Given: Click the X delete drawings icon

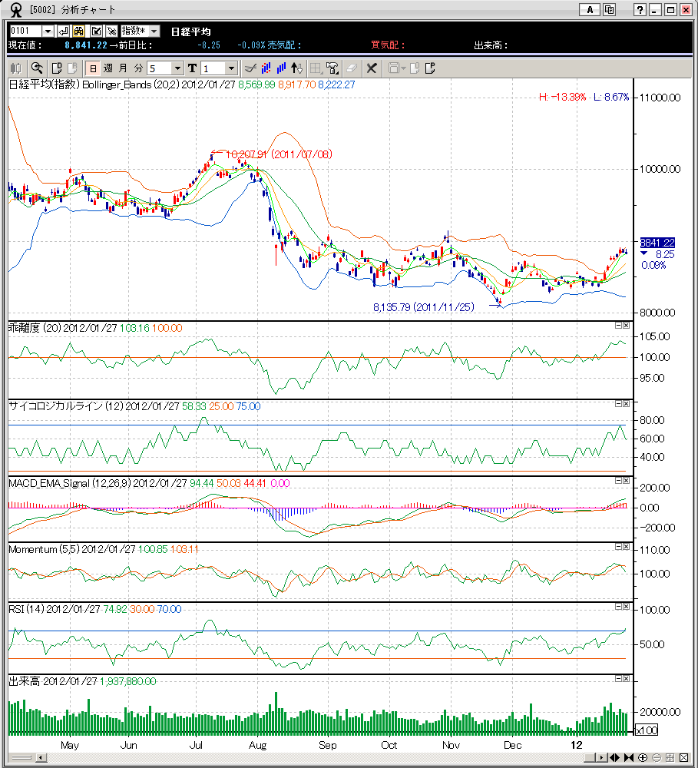Looking at the screenshot, I should [372, 68].
